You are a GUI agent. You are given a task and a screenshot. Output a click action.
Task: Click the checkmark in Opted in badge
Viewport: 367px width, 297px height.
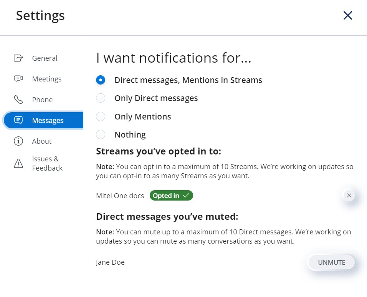point(186,196)
